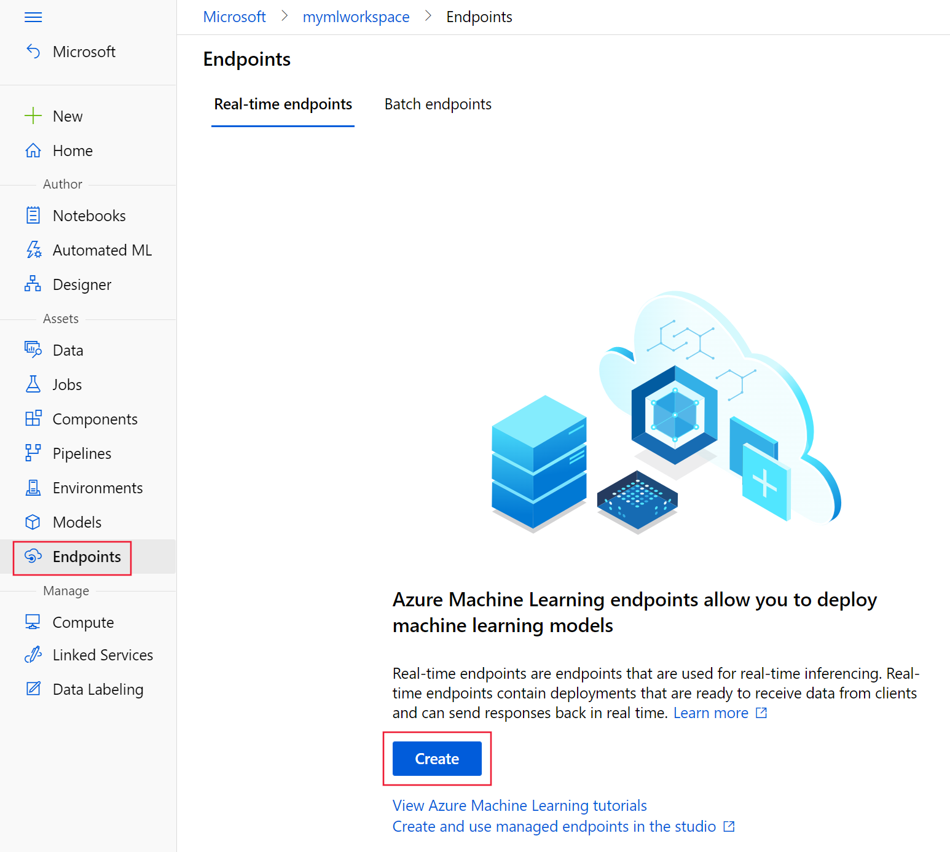Viewport: 950px width, 852px height.
Task: Click the Home house icon
Action: (33, 150)
